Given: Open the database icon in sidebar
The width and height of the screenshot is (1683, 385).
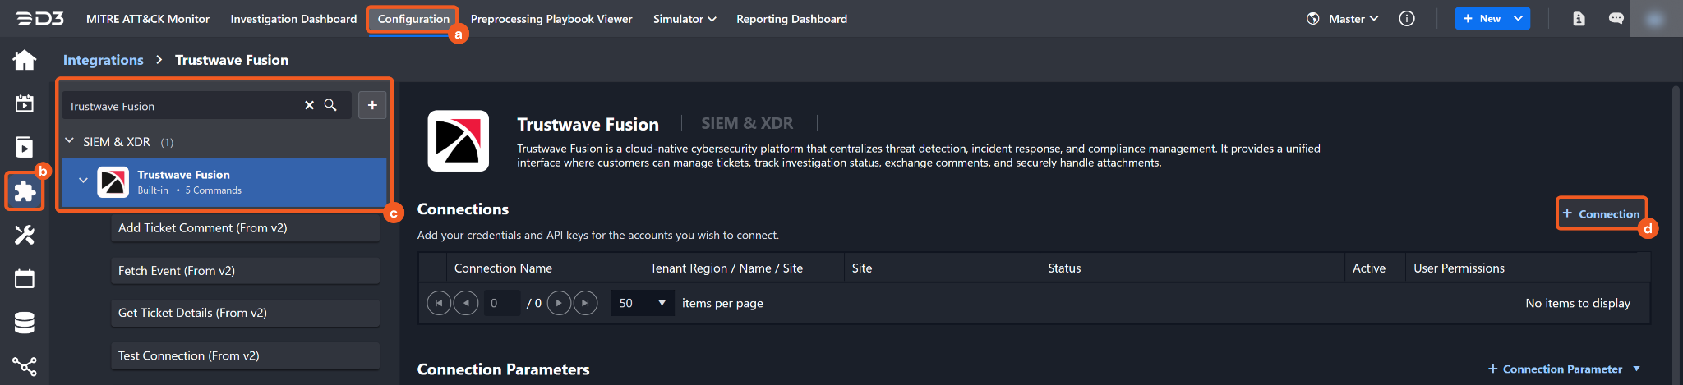Looking at the screenshot, I should [x=25, y=323].
